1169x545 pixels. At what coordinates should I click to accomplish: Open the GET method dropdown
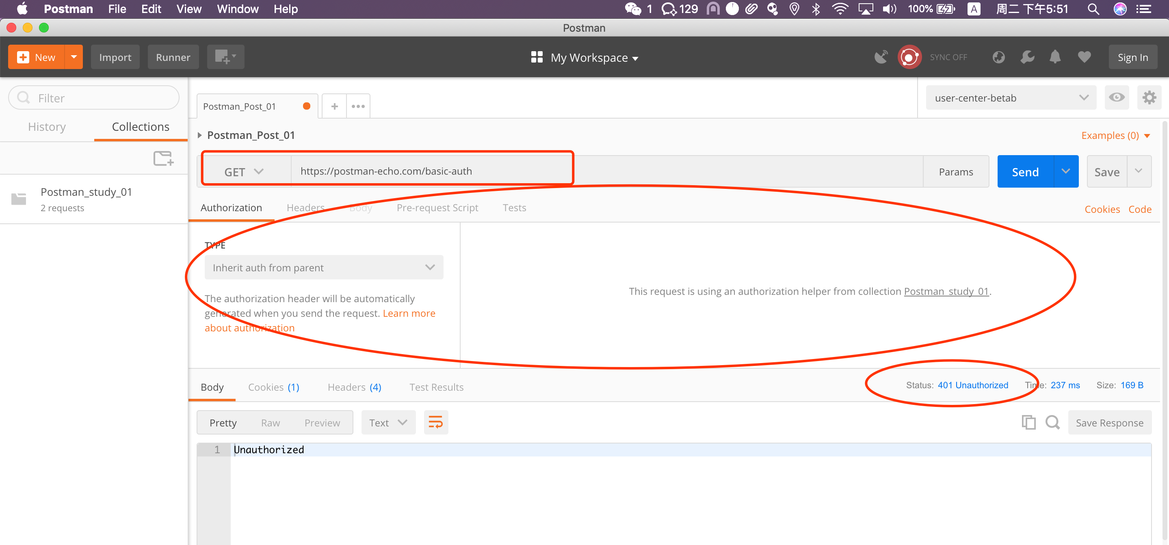click(x=244, y=171)
